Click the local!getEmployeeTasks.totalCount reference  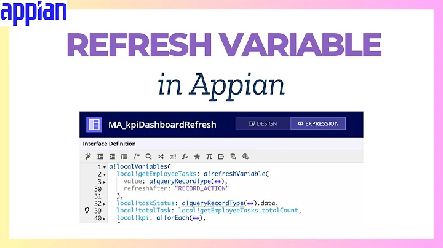point(238,210)
